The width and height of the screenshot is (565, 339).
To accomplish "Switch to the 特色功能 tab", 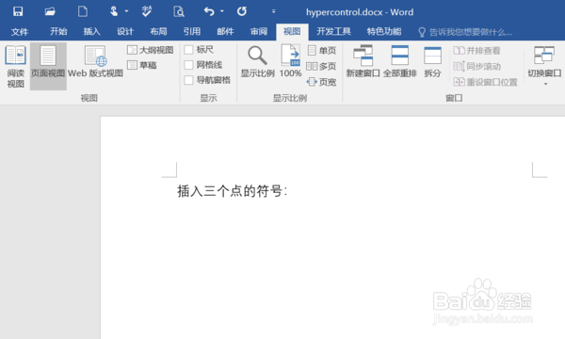I will point(384,31).
